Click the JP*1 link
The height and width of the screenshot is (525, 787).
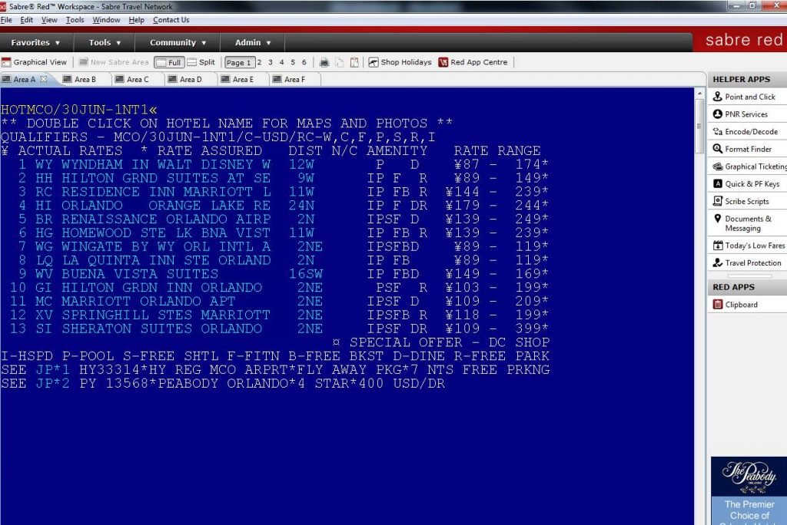pyautogui.click(x=53, y=369)
